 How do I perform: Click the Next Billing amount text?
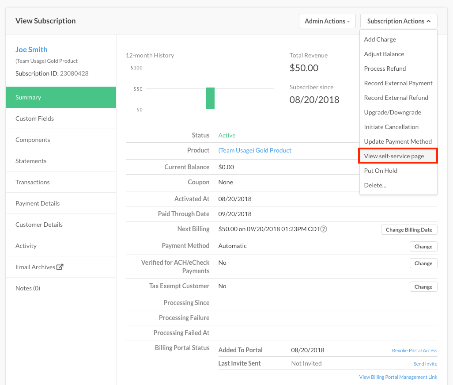pyautogui.click(x=269, y=229)
